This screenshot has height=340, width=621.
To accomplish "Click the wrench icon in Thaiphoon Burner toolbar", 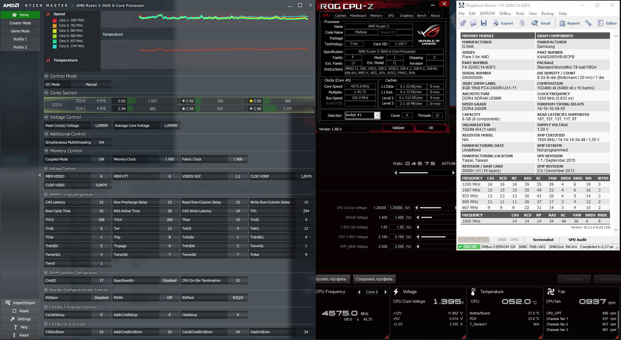I will pyautogui.click(x=588, y=23).
